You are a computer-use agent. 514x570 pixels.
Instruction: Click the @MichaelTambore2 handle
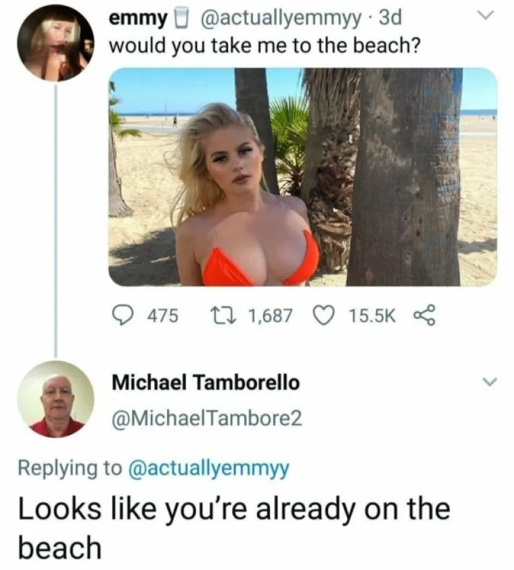207,418
